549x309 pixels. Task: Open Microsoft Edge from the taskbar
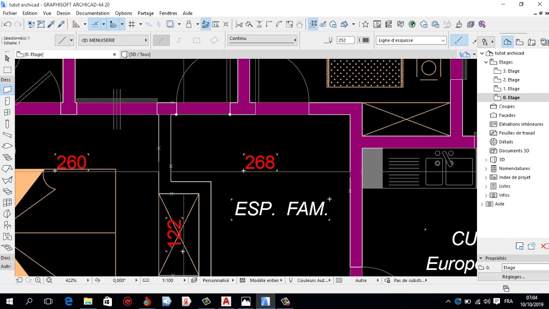(68, 301)
